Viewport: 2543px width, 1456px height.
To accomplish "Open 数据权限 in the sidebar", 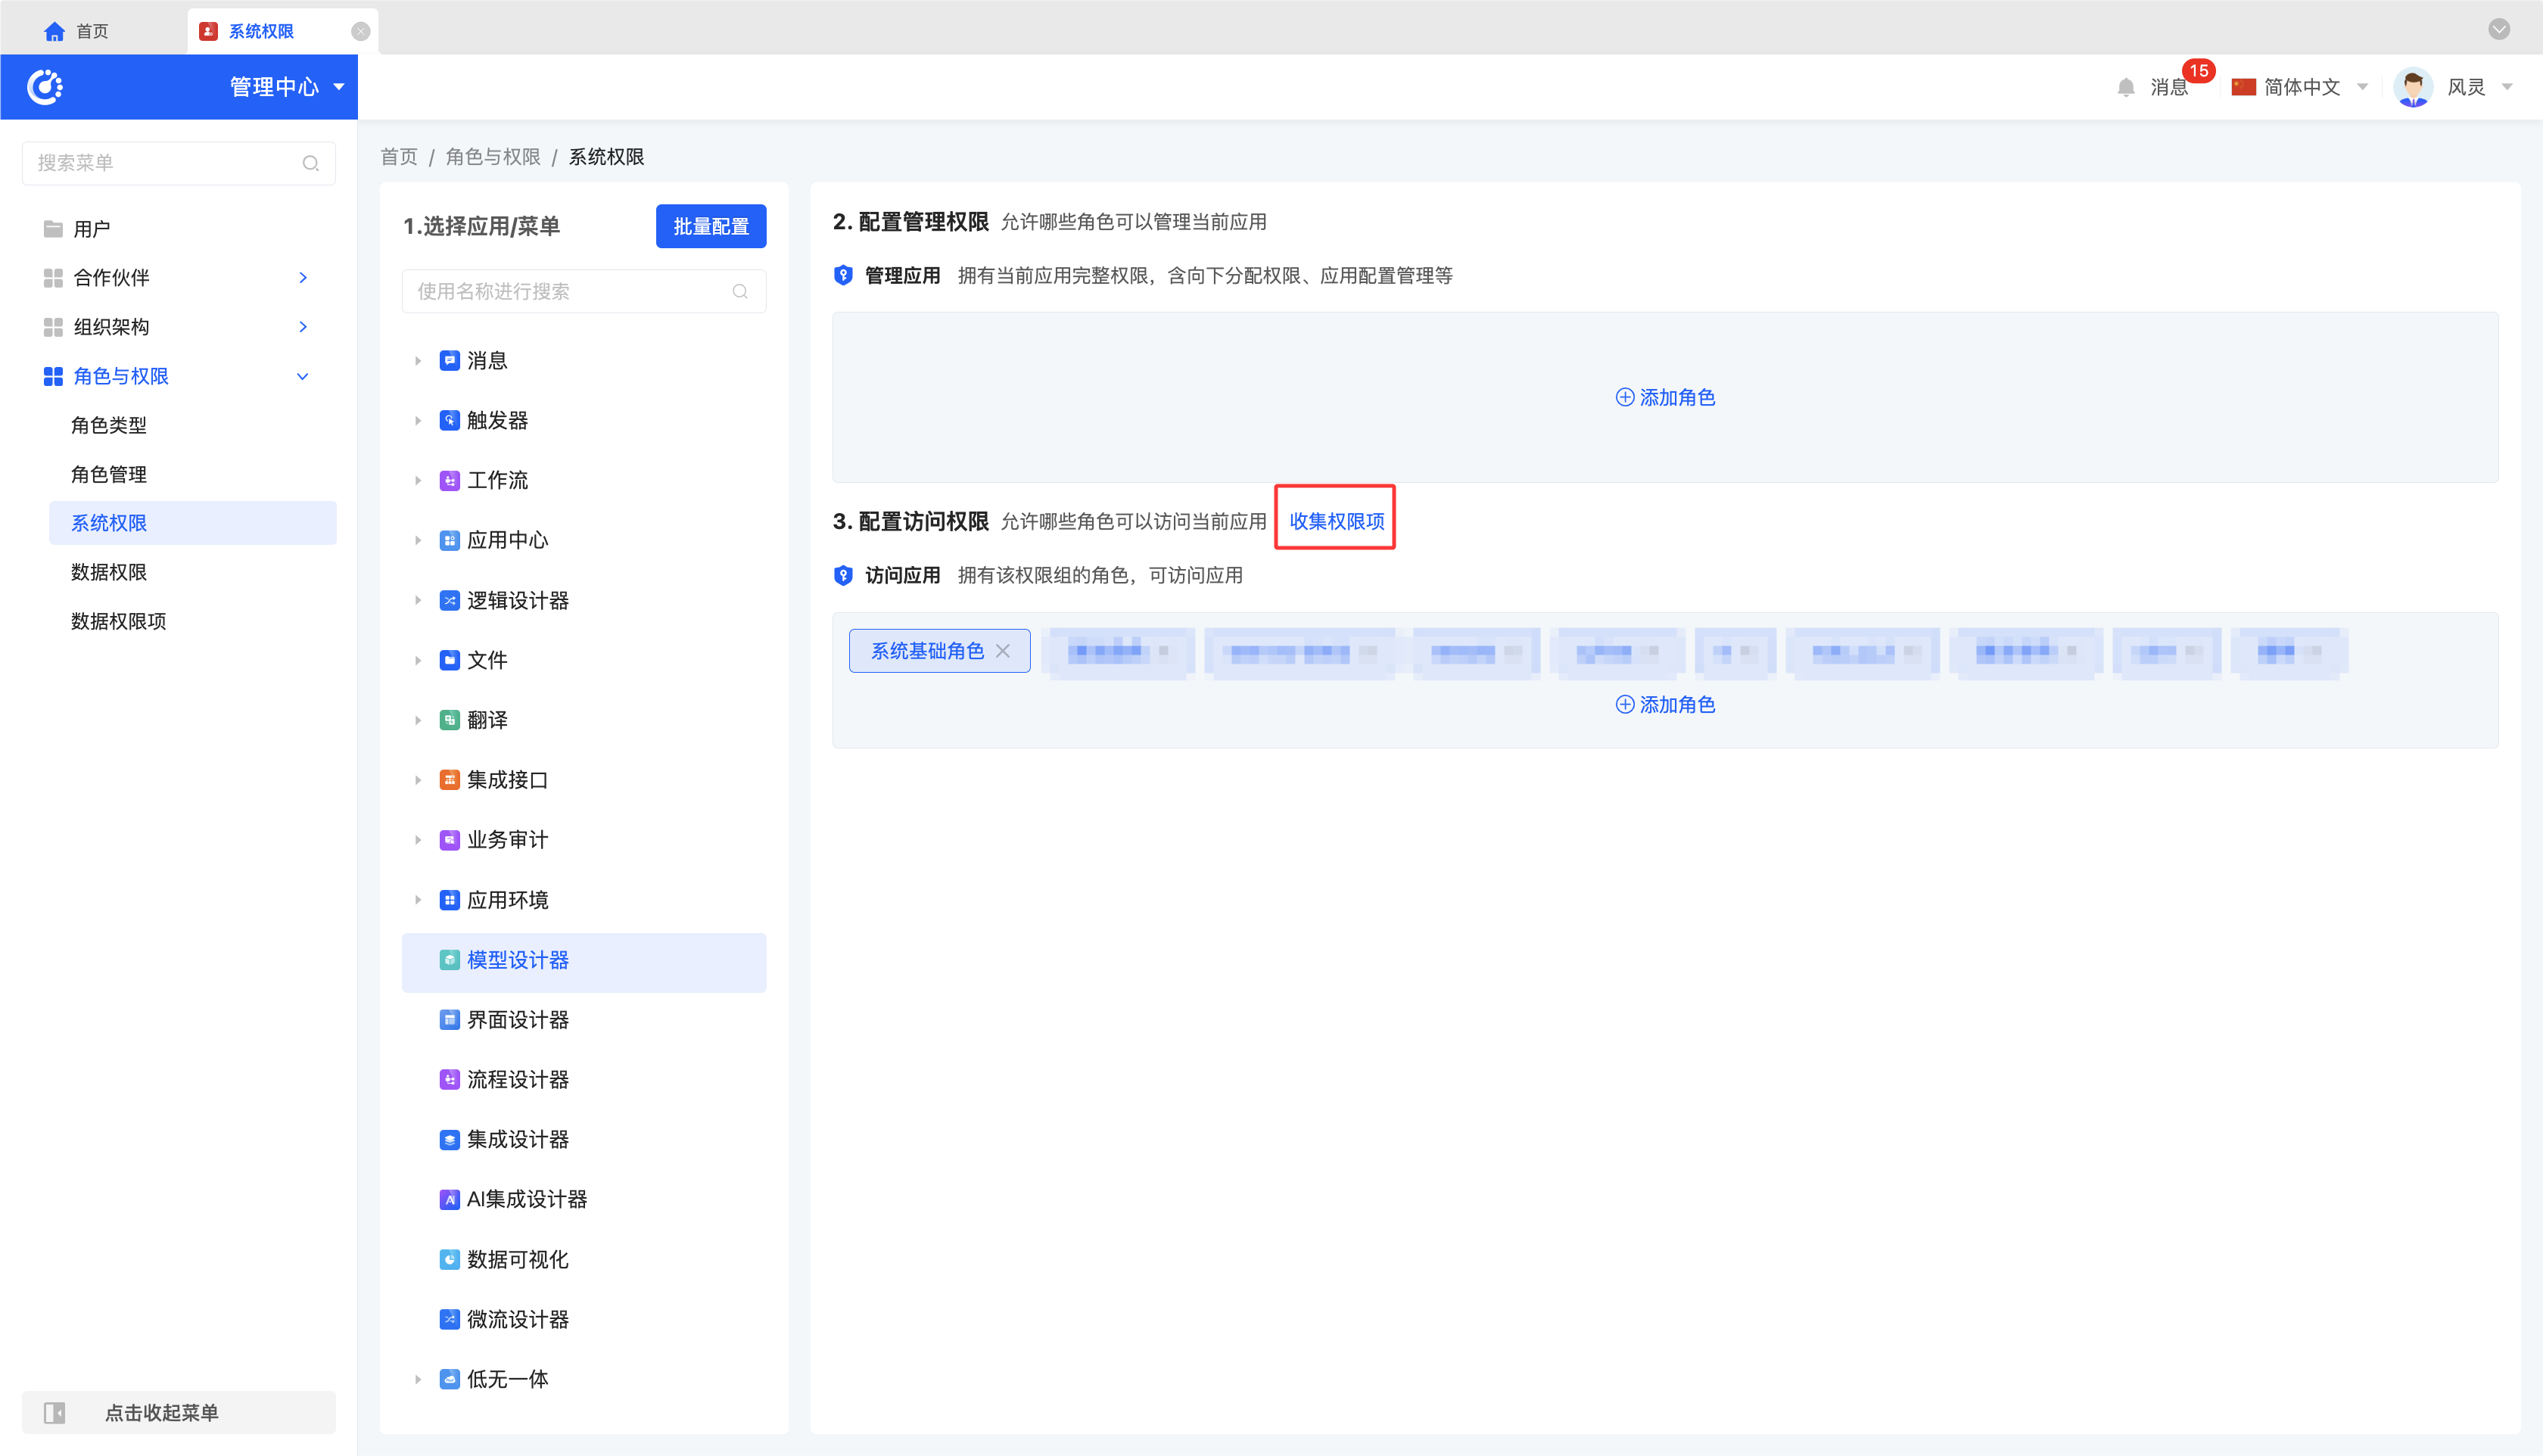I will (109, 572).
